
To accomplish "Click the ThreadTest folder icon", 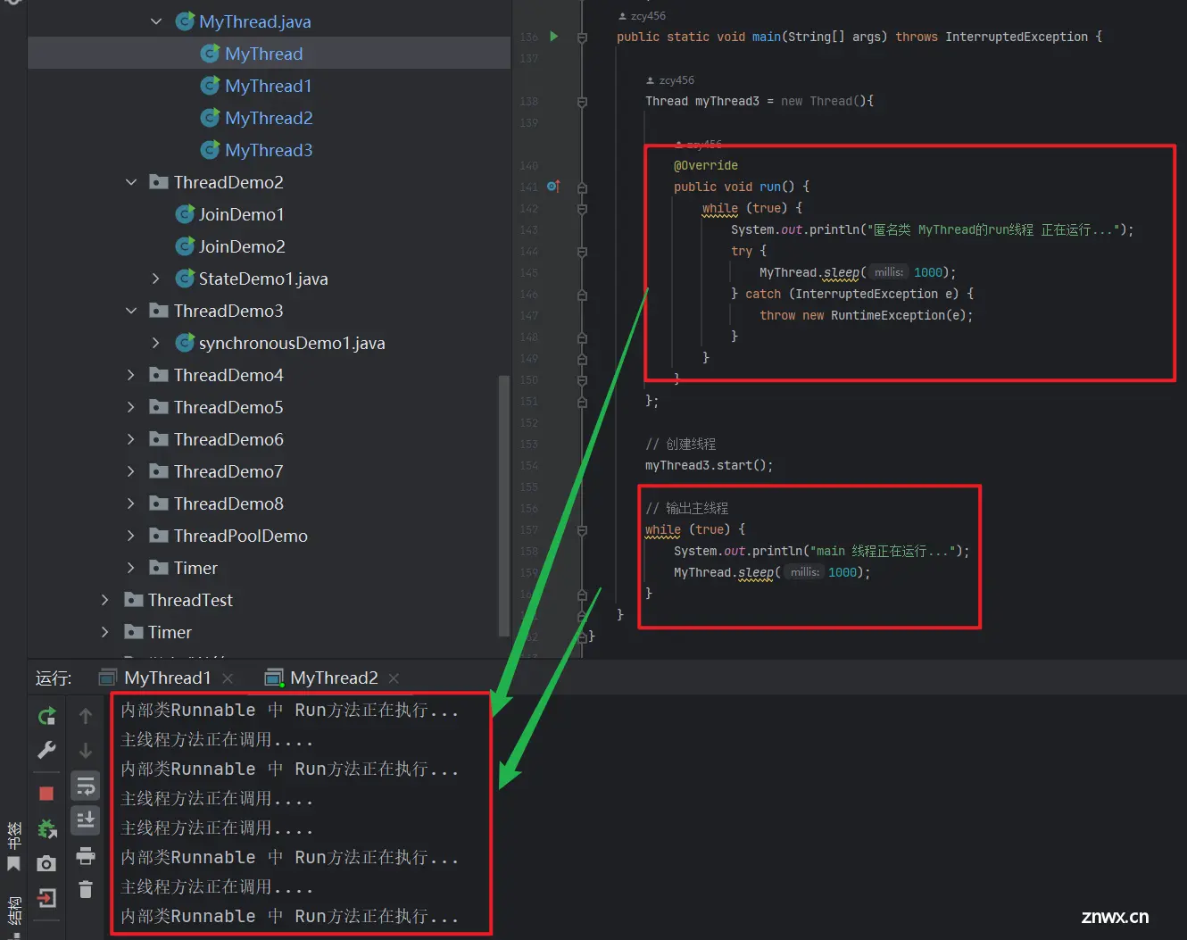I will point(134,600).
